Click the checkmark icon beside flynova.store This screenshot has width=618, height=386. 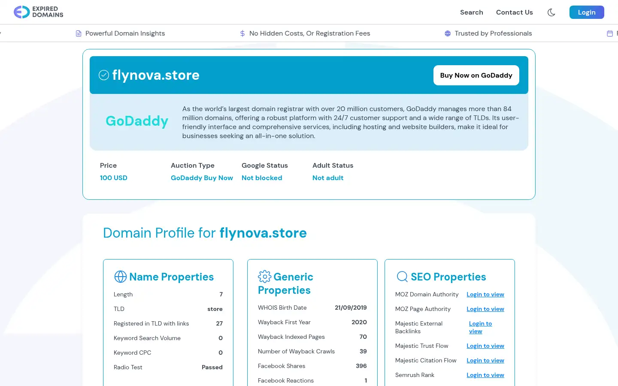(x=104, y=75)
